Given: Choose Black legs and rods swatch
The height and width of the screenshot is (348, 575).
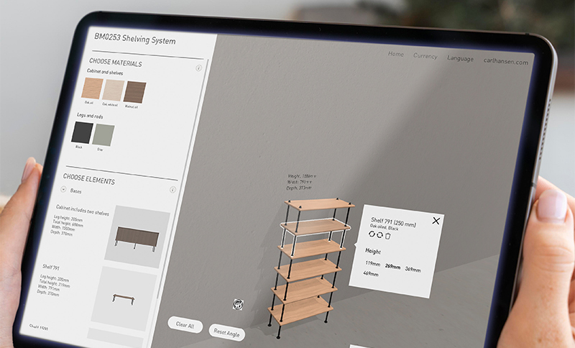Looking at the screenshot, I should pos(82,133).
